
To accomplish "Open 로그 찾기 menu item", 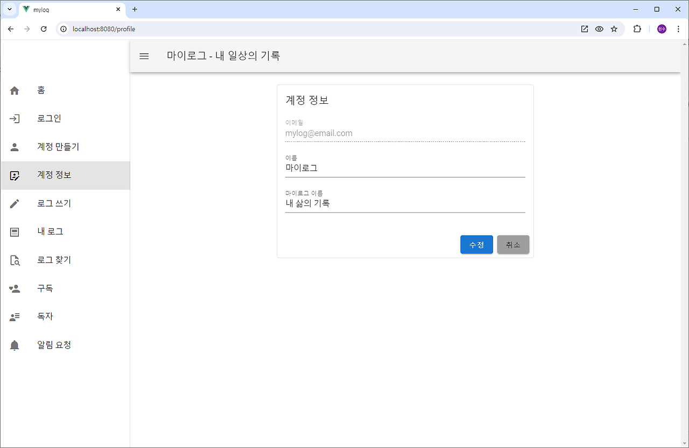I will (x=65, y=260).
